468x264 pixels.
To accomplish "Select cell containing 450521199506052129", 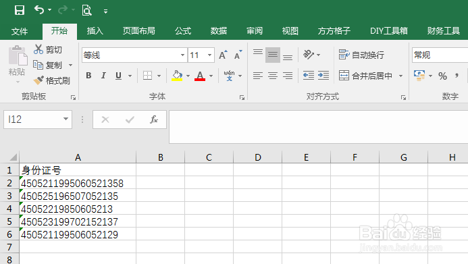I will [x=78, y=234].
